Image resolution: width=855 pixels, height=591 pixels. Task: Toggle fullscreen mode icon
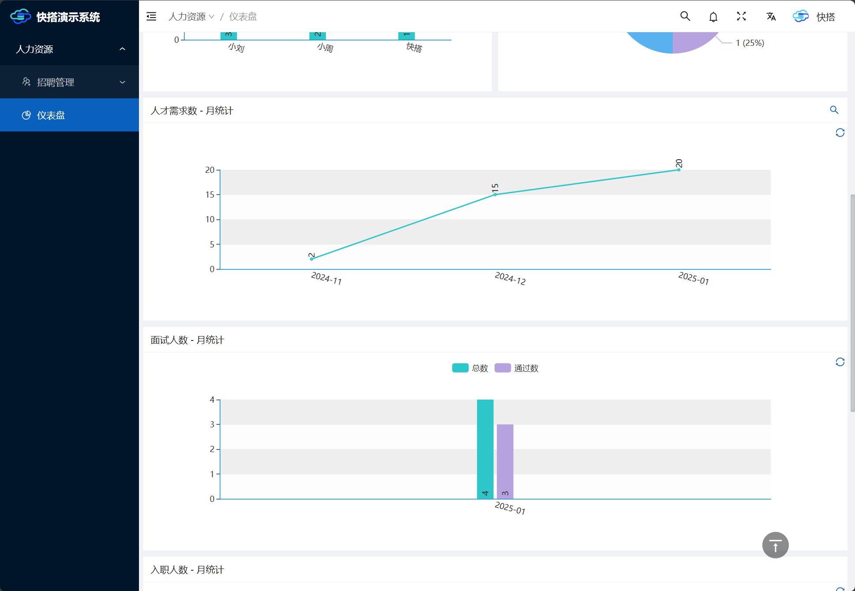pyautogui.click(x=742, y=16)
